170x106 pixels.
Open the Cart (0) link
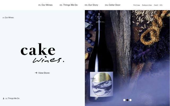click(x=158, y=5)
